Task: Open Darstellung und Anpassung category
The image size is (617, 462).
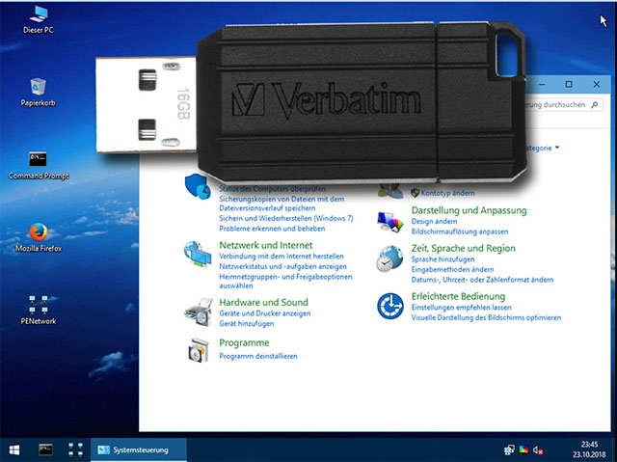Action: pyautogui.click(x=469, y=210)
